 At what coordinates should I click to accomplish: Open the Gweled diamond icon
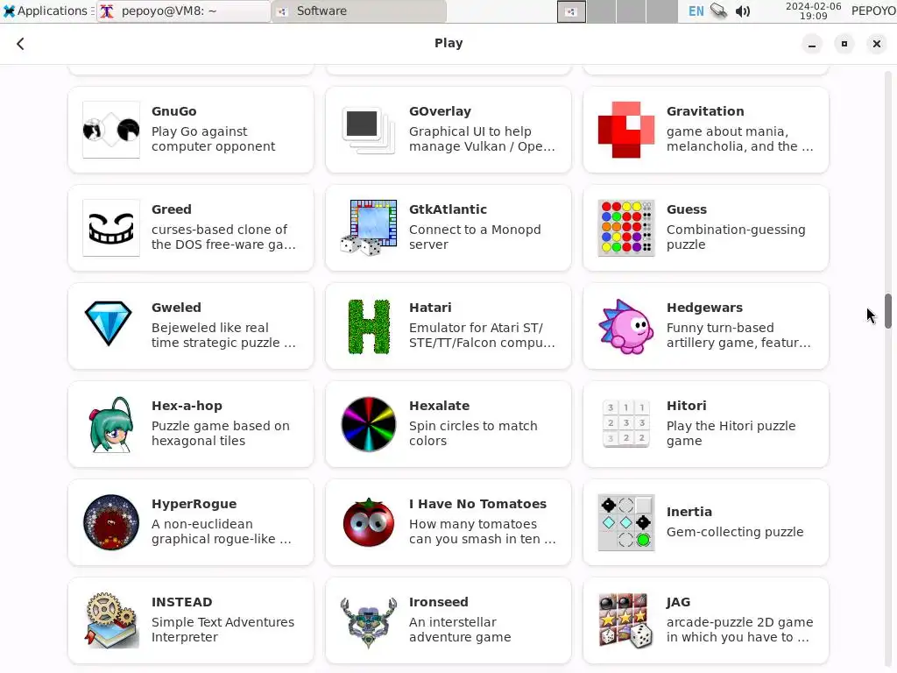(x=109, y=324)
